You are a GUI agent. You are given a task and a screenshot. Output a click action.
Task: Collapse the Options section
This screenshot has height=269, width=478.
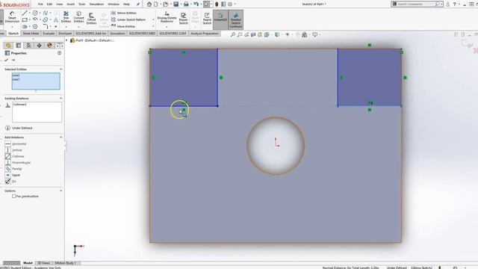point(60,191)
